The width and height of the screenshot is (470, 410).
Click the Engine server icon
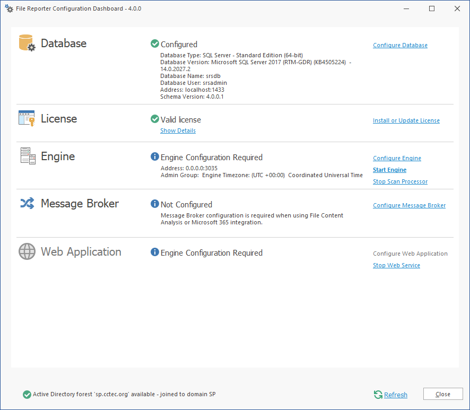[28, 156]
